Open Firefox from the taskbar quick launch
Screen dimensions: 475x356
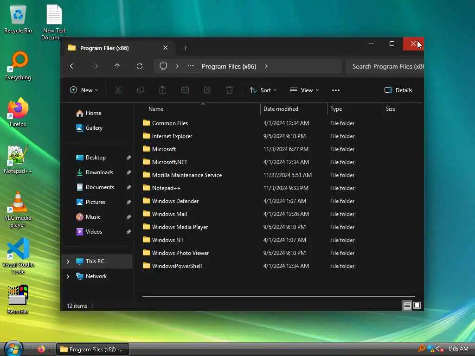click(41, 349)
